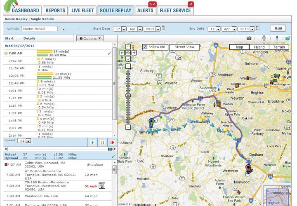
Task: Click the Vehicle name input field
Action: pyautogui.click(x=40, y=28)
